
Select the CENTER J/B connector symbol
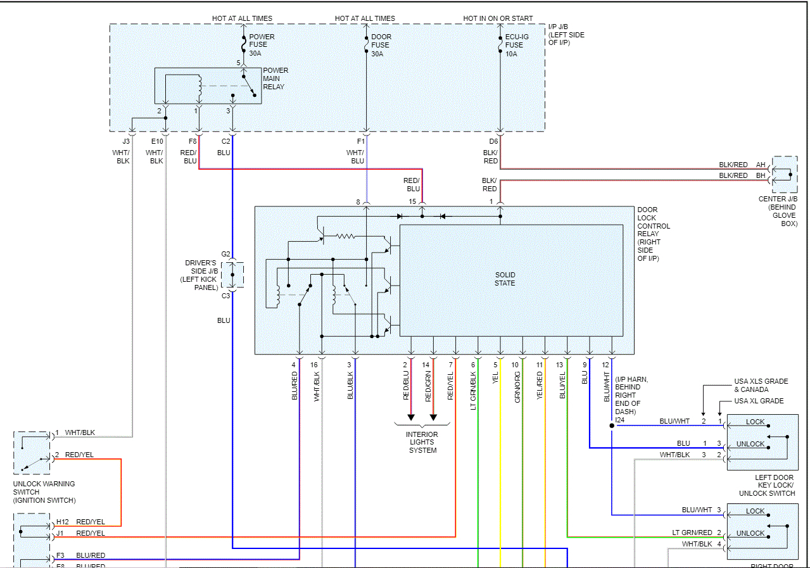[785, 175]
